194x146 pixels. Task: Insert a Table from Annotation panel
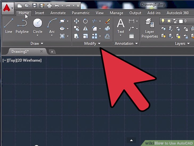[131, 36]
